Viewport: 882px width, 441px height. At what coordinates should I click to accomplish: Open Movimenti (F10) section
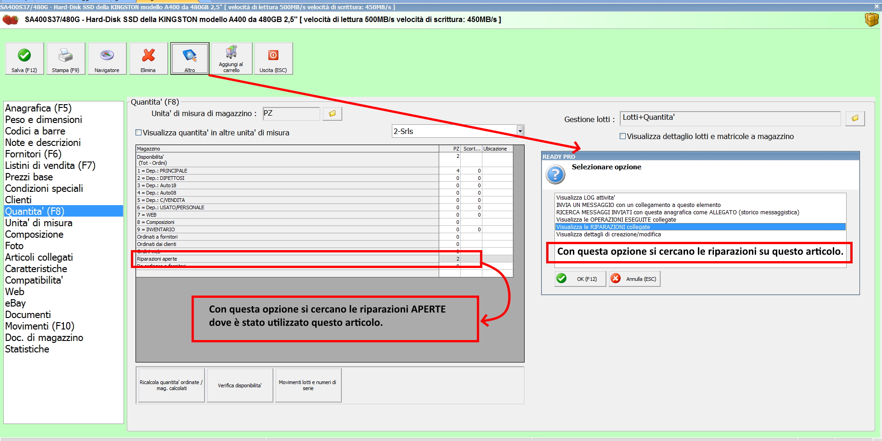coord(40,326)
